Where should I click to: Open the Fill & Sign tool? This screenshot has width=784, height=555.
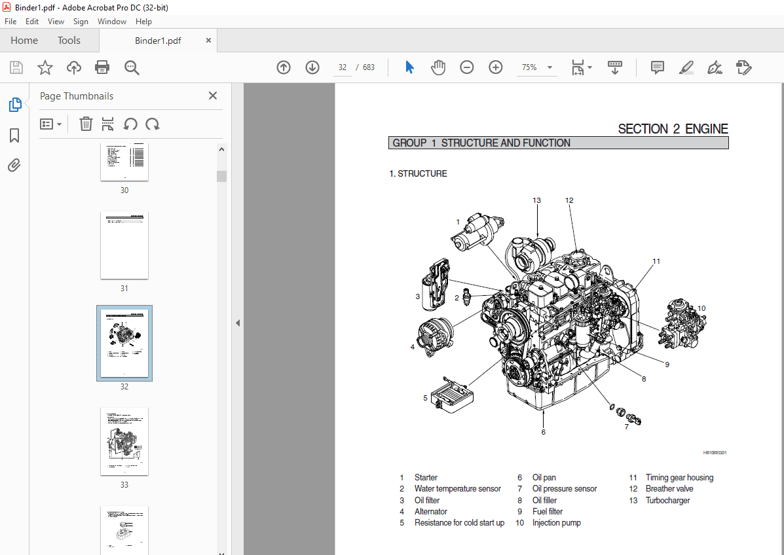(714, 67)
